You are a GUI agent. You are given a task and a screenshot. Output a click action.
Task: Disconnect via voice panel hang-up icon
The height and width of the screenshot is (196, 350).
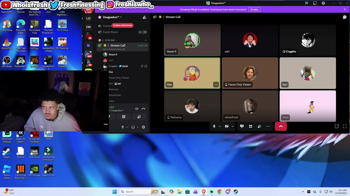(x=144, y=109)
